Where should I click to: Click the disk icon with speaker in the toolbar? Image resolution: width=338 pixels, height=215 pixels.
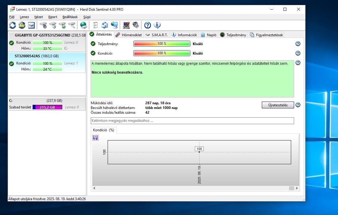click(43, 25)
